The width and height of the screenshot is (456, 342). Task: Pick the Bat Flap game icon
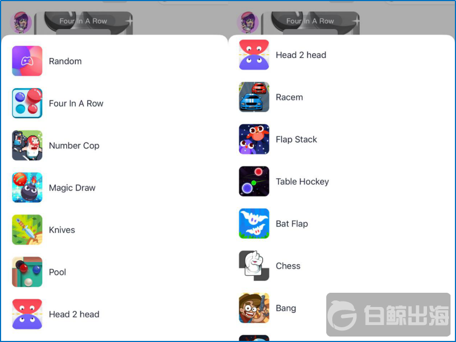(x=254, y=224)
